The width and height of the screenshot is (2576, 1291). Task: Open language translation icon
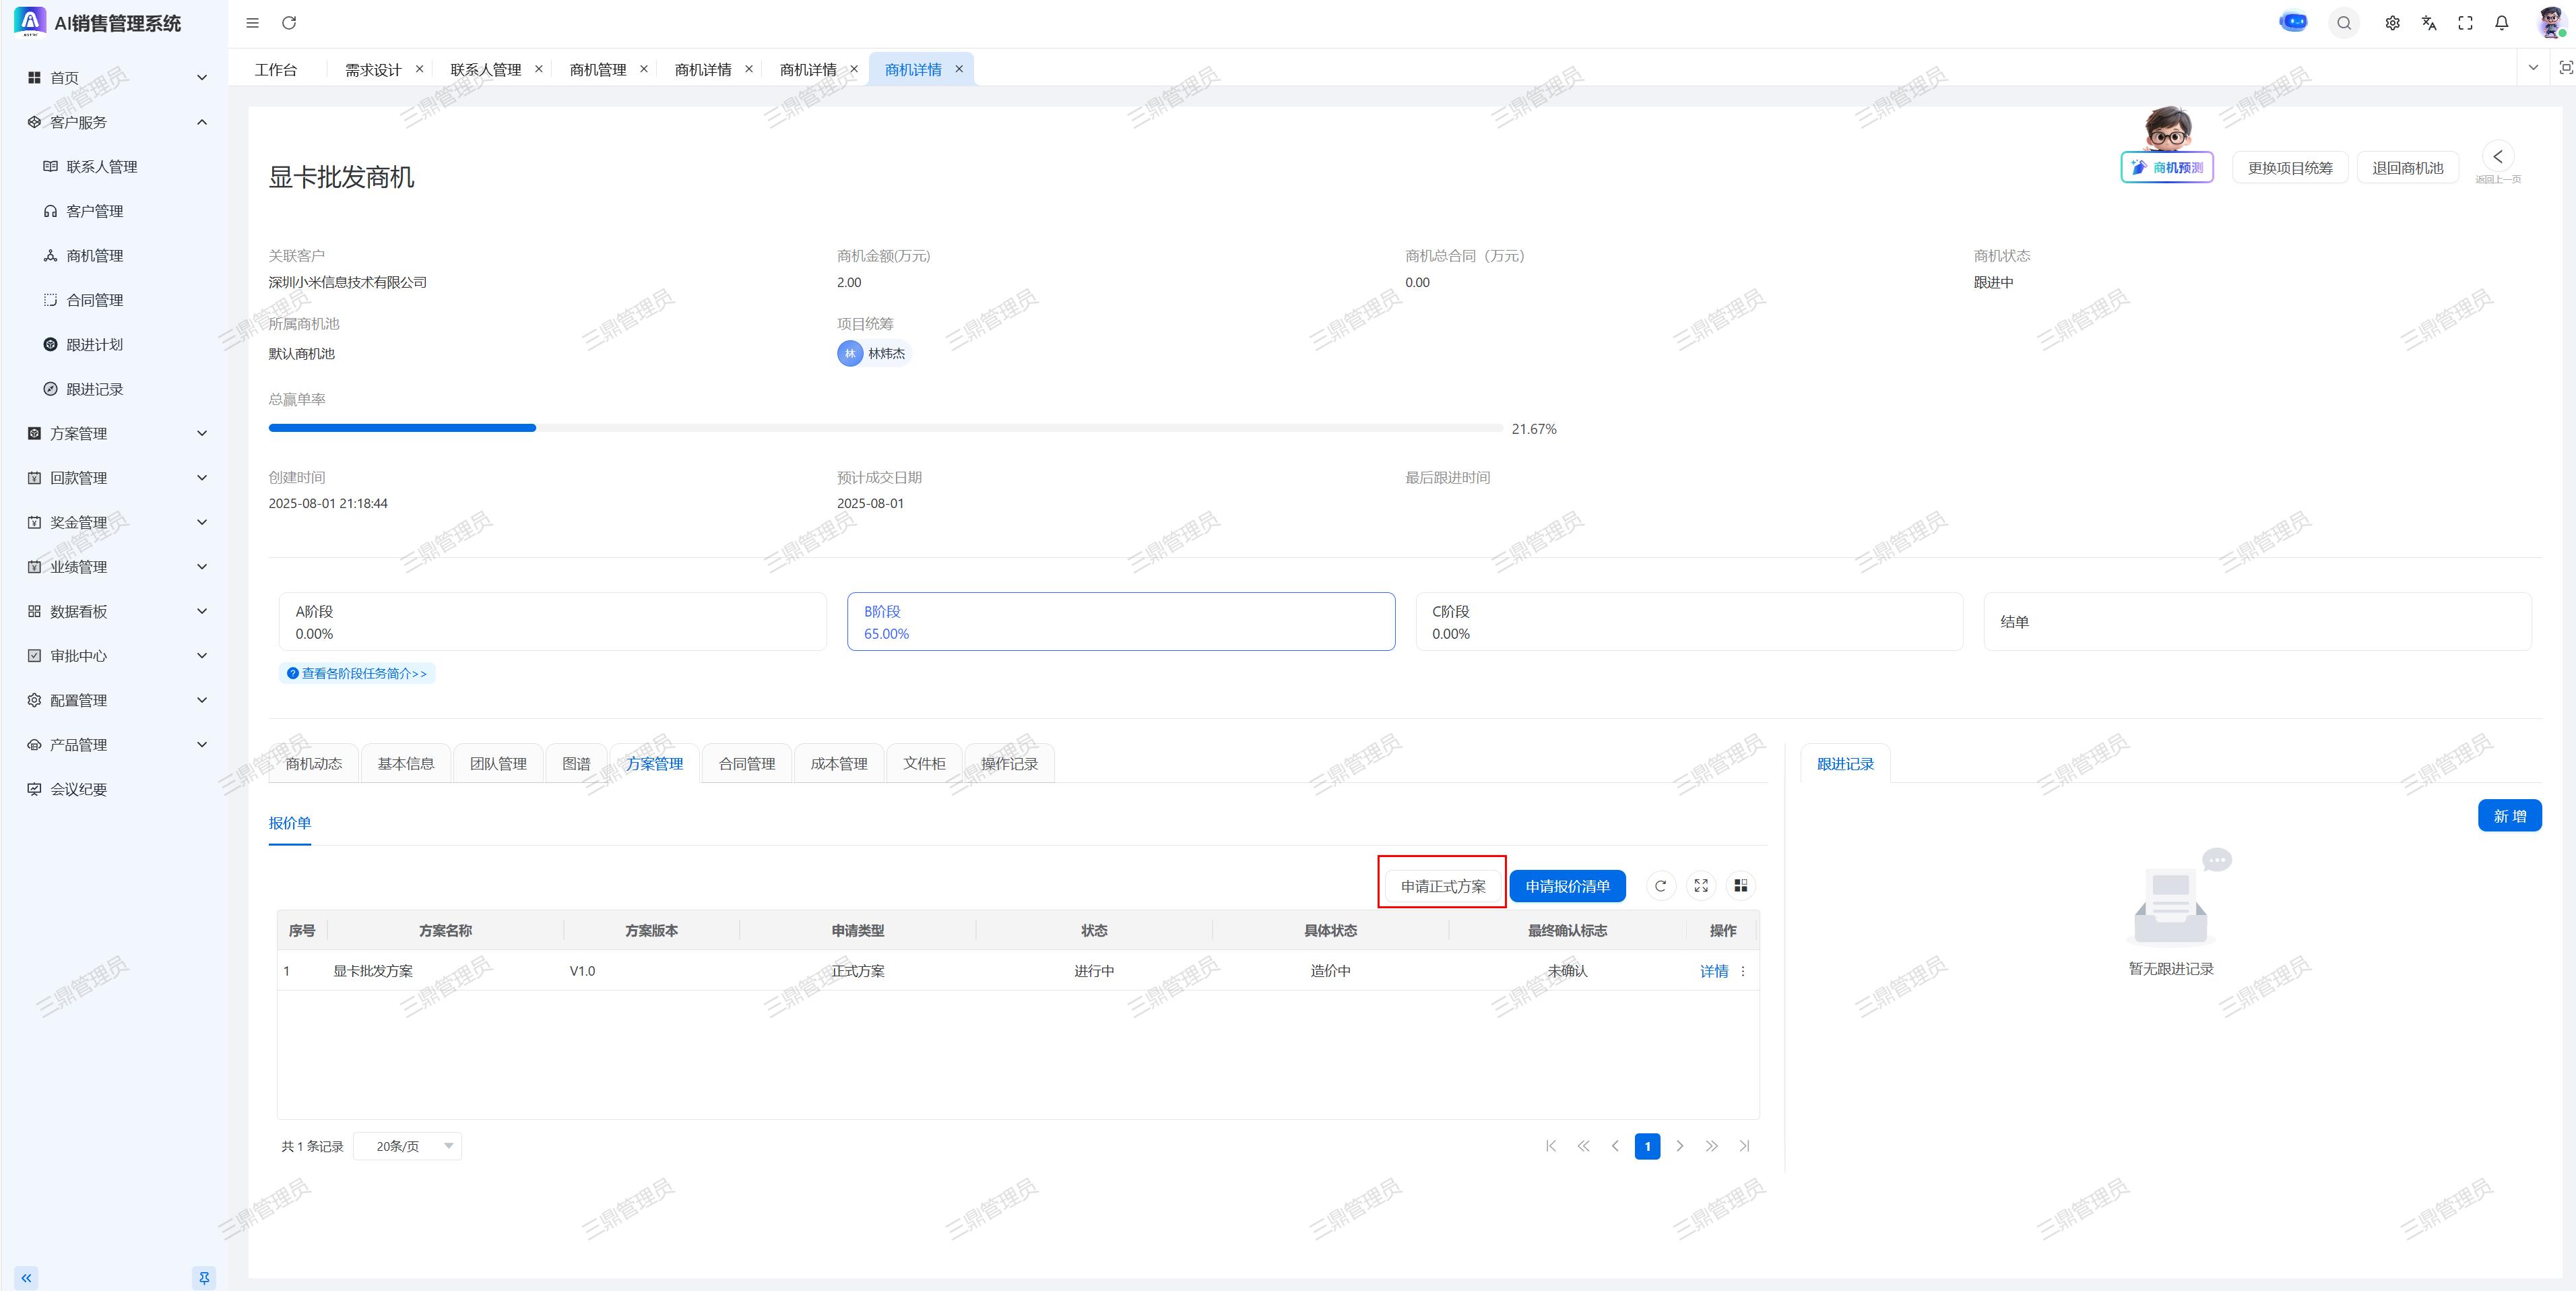[x=2429, y=23]
